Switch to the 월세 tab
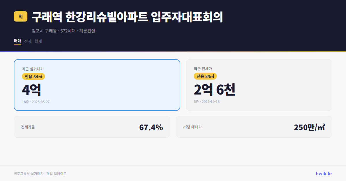The height and width of the screenshot is (181, 346). 38,41
